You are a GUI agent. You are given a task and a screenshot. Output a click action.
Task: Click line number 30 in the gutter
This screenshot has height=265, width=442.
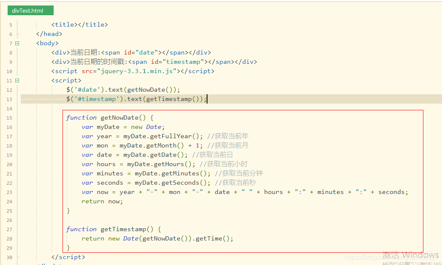point(9,258)
